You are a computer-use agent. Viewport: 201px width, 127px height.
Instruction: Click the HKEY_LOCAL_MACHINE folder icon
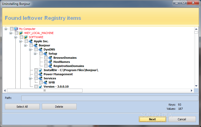[x=21, y=33]
